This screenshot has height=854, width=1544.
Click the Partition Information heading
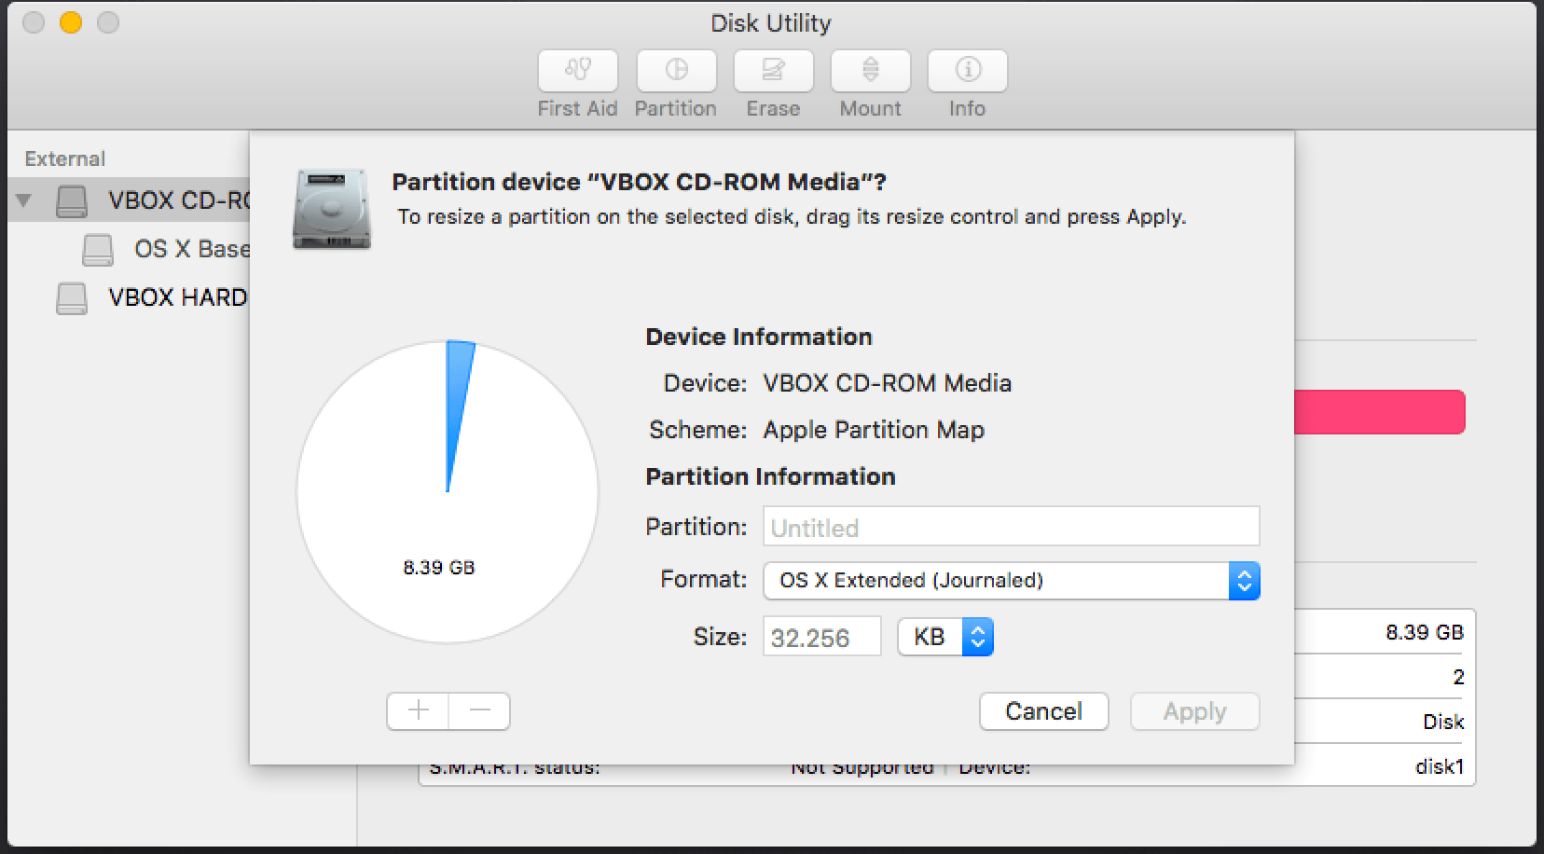click(770, 476)
